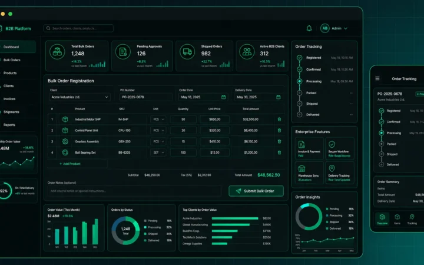Open the unit dropdown for Control Panel Unit
Image resolution: width=424 pixels, height=265 pixels.
(x=158, y=130)
